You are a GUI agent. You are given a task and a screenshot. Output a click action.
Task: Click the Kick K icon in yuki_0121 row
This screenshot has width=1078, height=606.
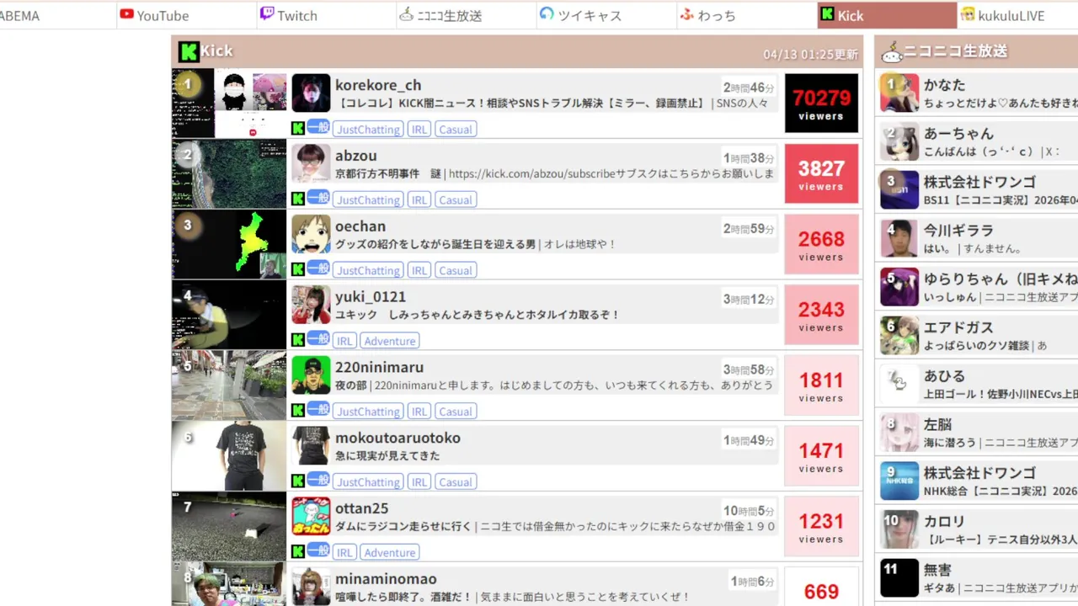pyautogui.click(x=298, y=341)
